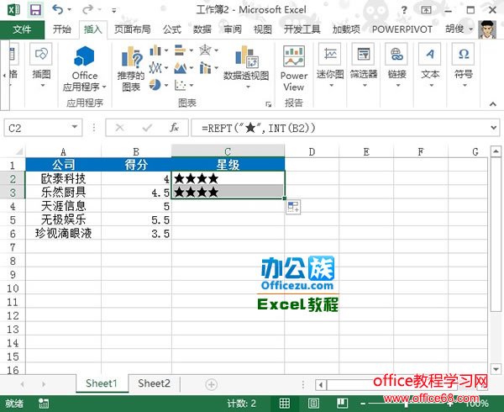Switch to Normal view in status bar

[285, 404]
